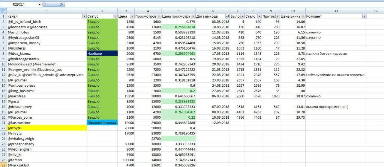The width and height of the screenshot is (384, 167).
Task: Select column header 11
Action: tap(336, 11)
